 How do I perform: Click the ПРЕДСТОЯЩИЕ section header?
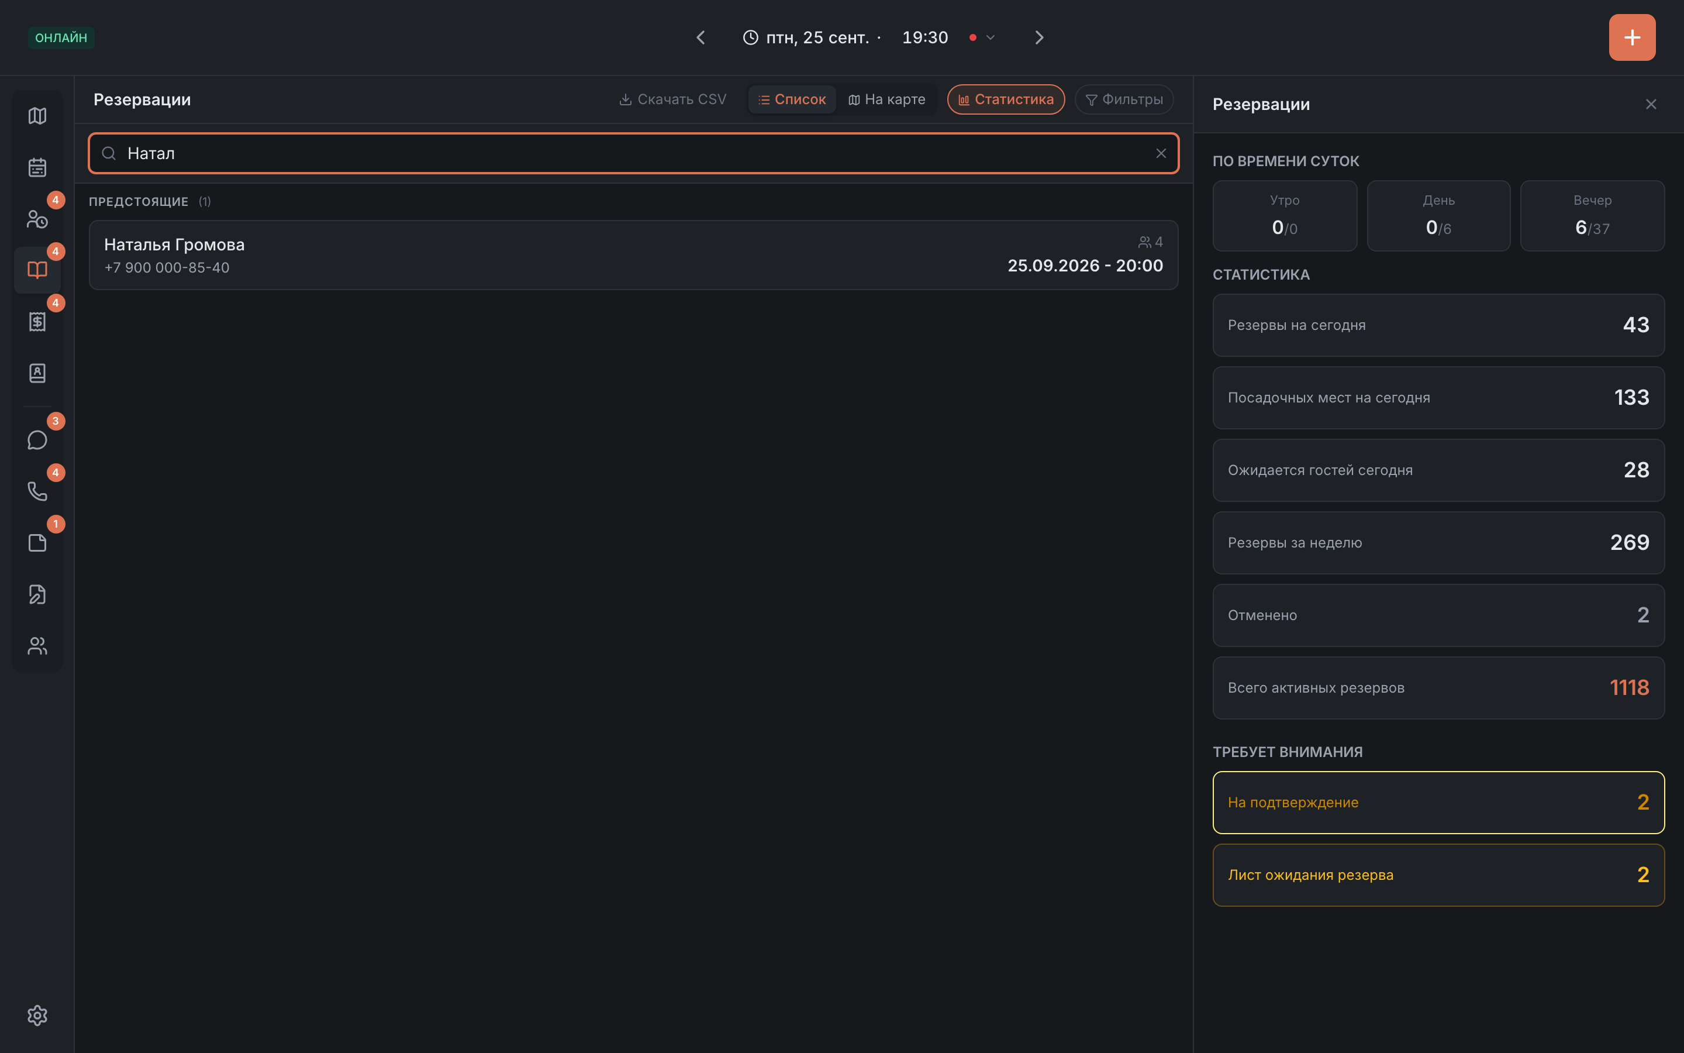139,201
